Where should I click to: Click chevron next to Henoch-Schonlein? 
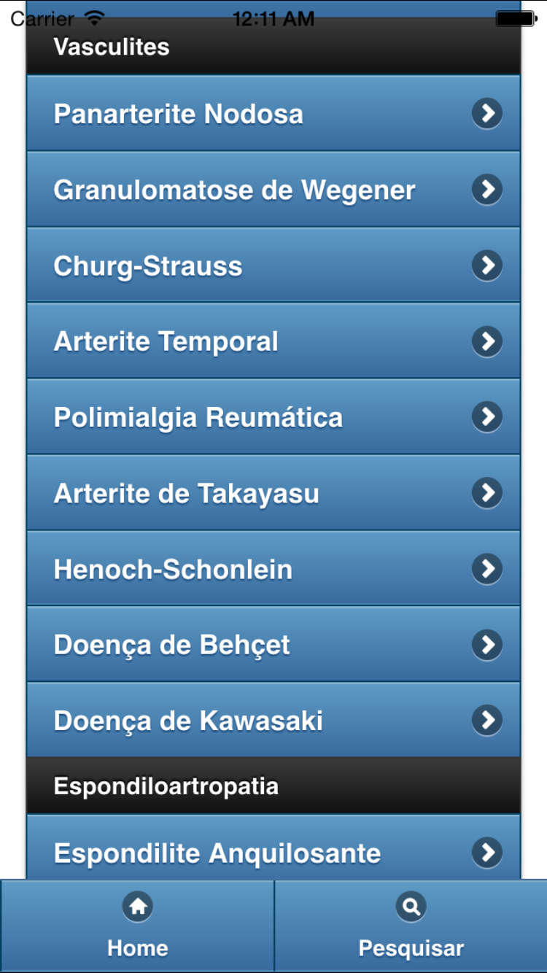[487, 569]
